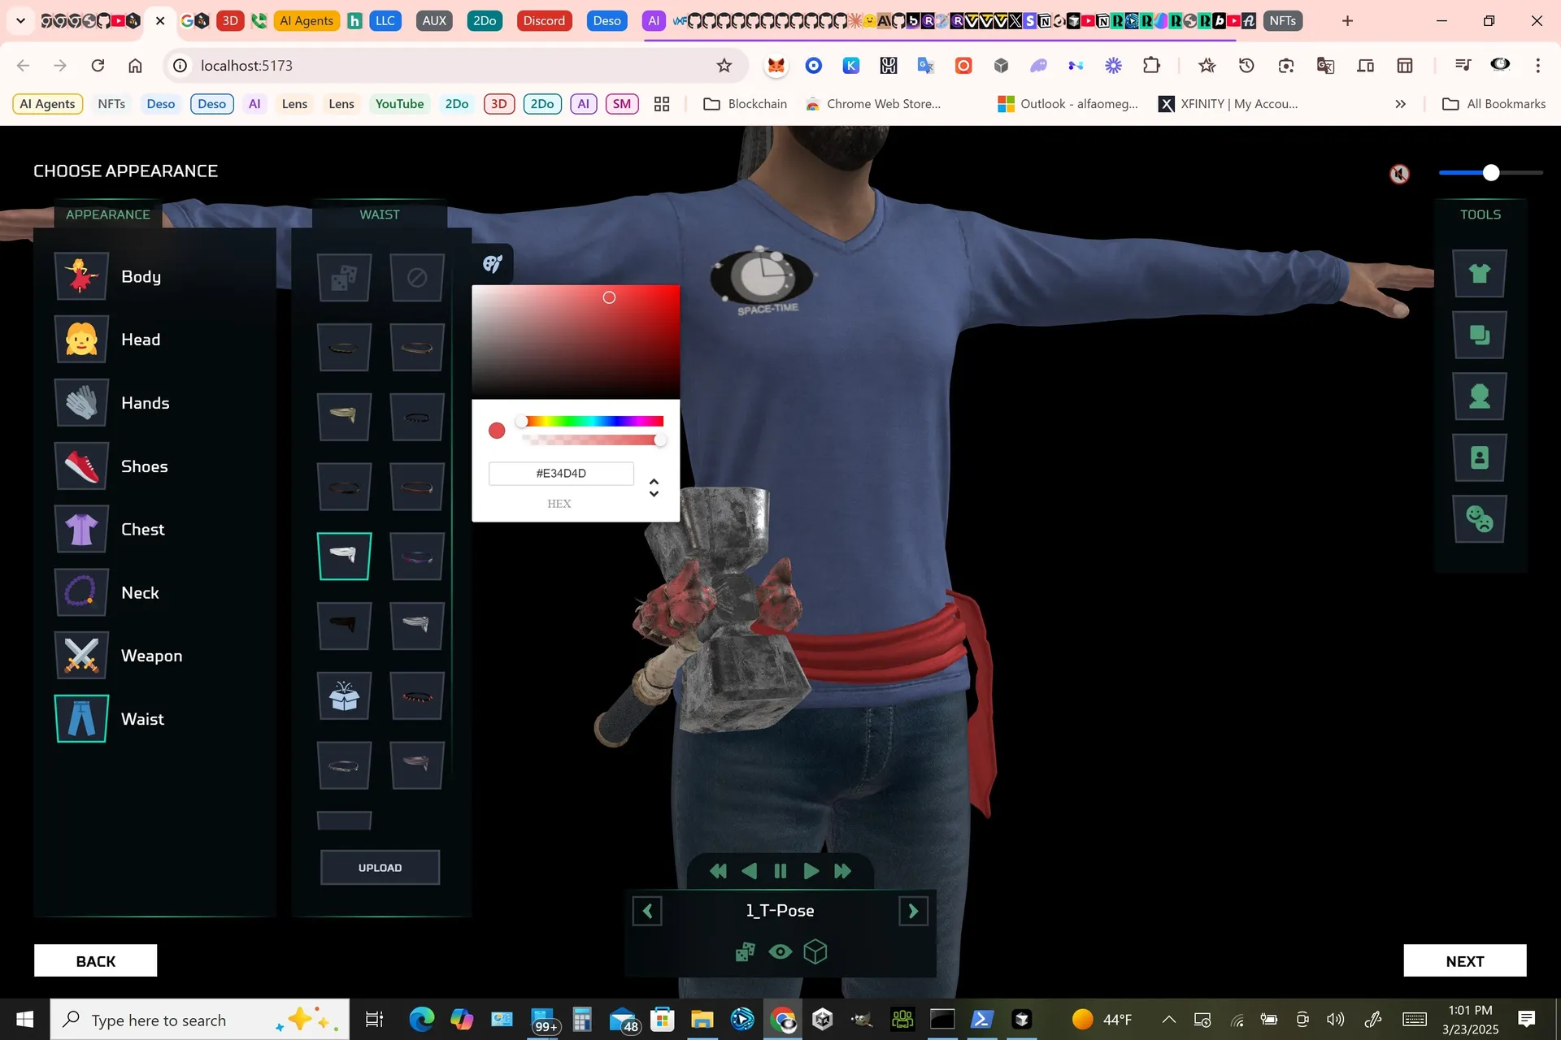
Task: Click the NEXT button
Action: [x=1464, y=961]
